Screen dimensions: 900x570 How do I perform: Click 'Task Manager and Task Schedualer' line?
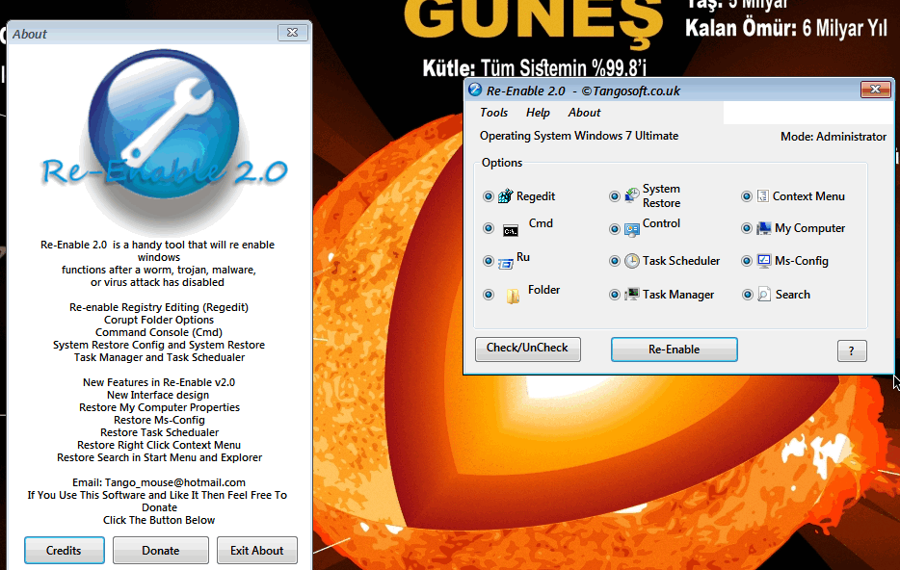[x=159, y=357]
